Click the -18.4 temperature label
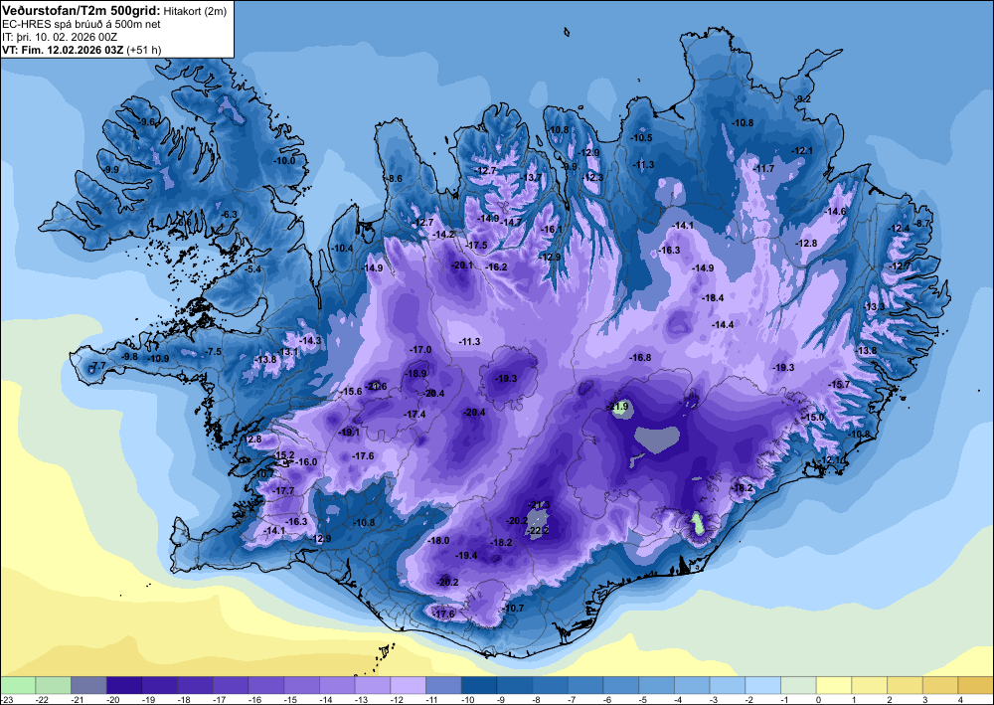 [713, 298]
